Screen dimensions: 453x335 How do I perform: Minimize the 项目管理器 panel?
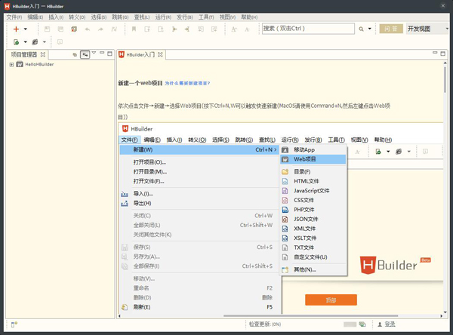click(x=102, y=53)
